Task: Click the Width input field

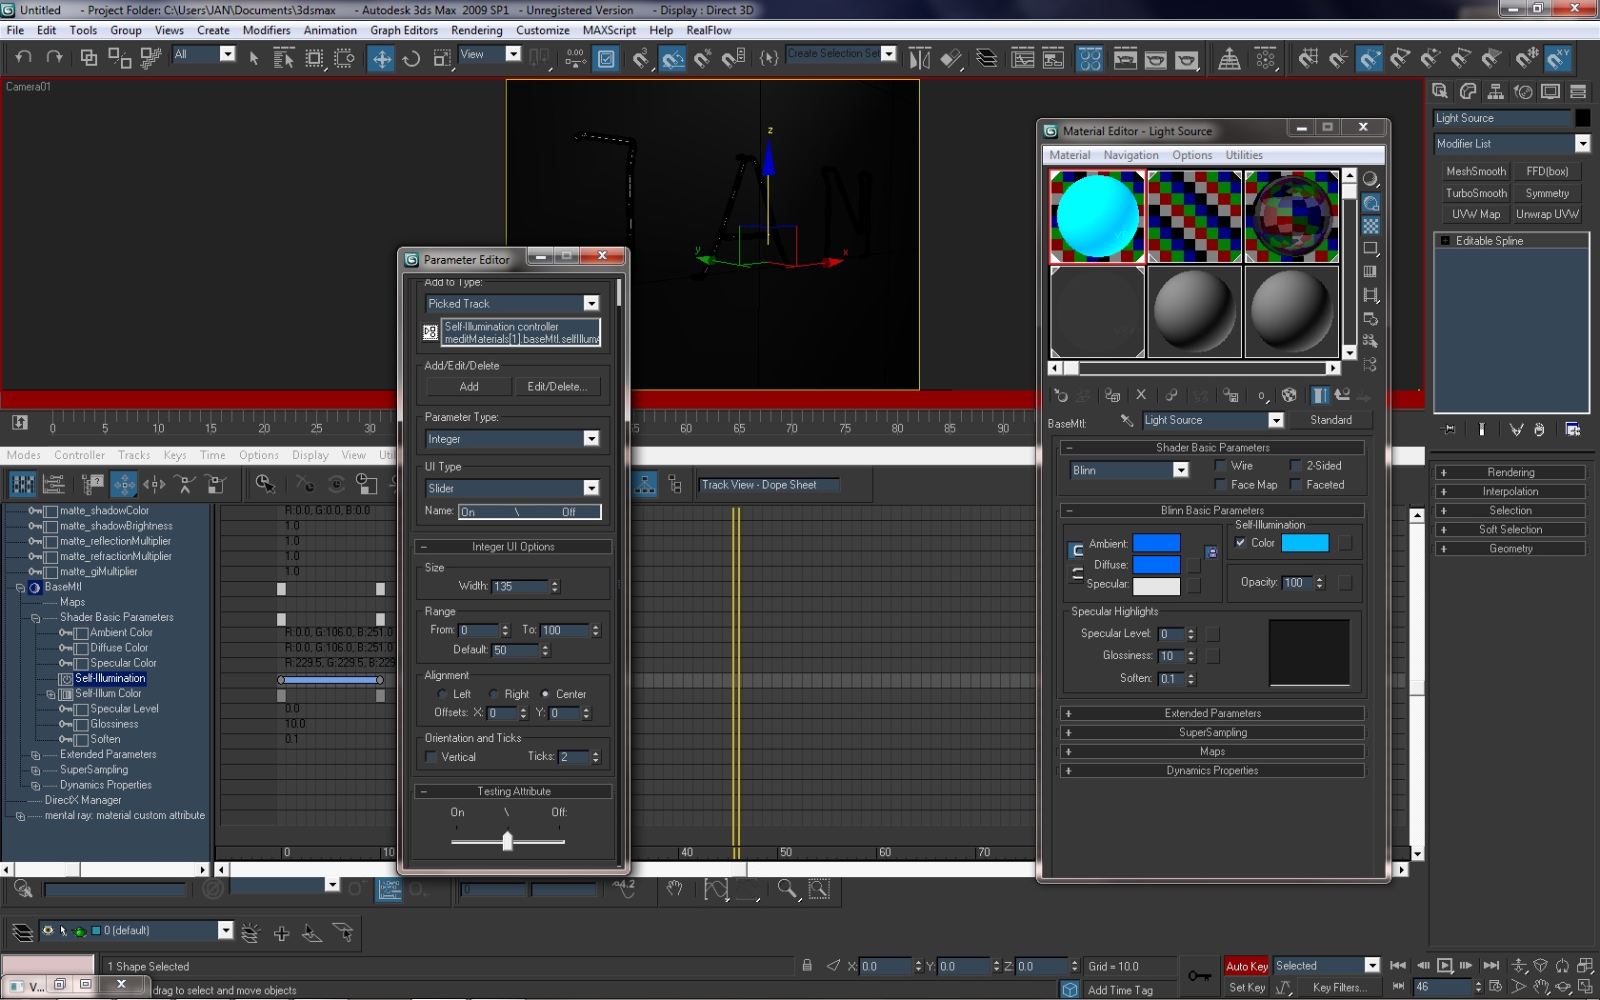Action: [519, 587]
